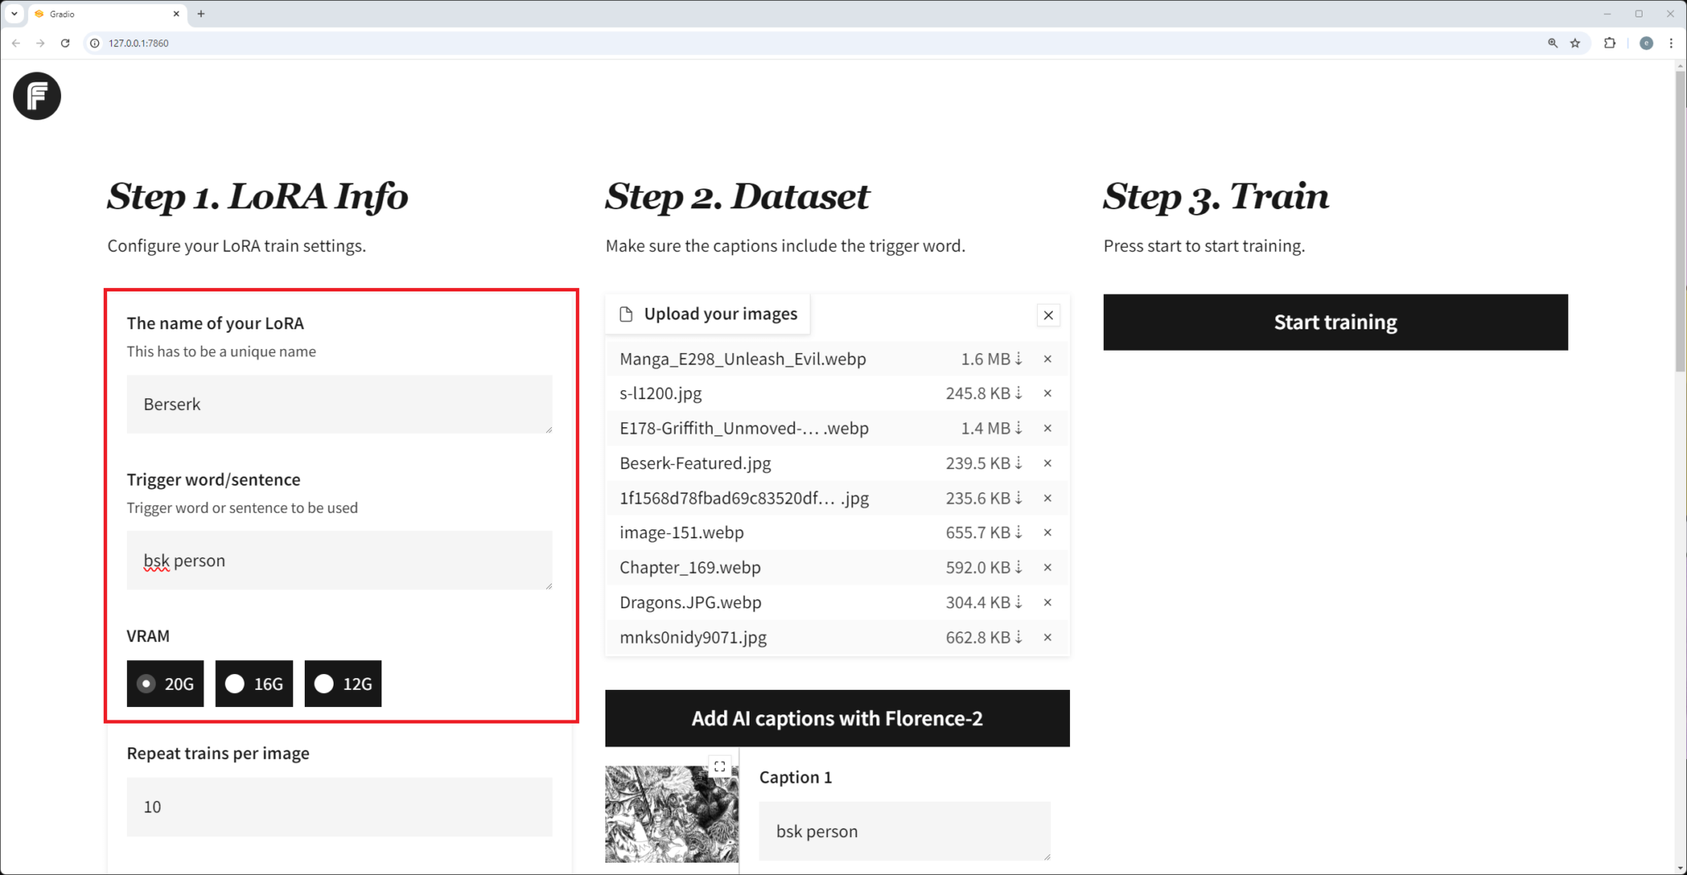Choose 12G VRAM radio button
Screen dimensions: 1687x875
(x=325, y=683)
